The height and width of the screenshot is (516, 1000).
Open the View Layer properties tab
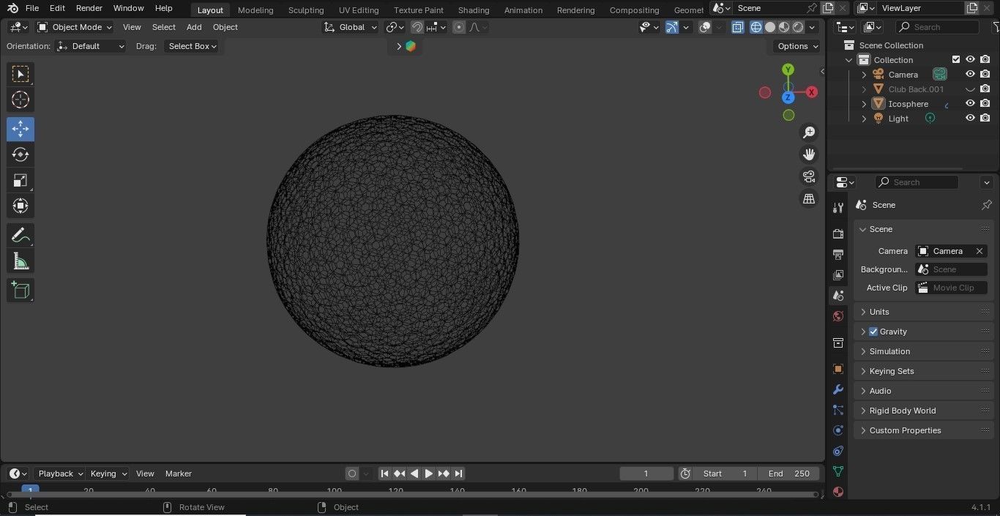(x=838, y=275)
